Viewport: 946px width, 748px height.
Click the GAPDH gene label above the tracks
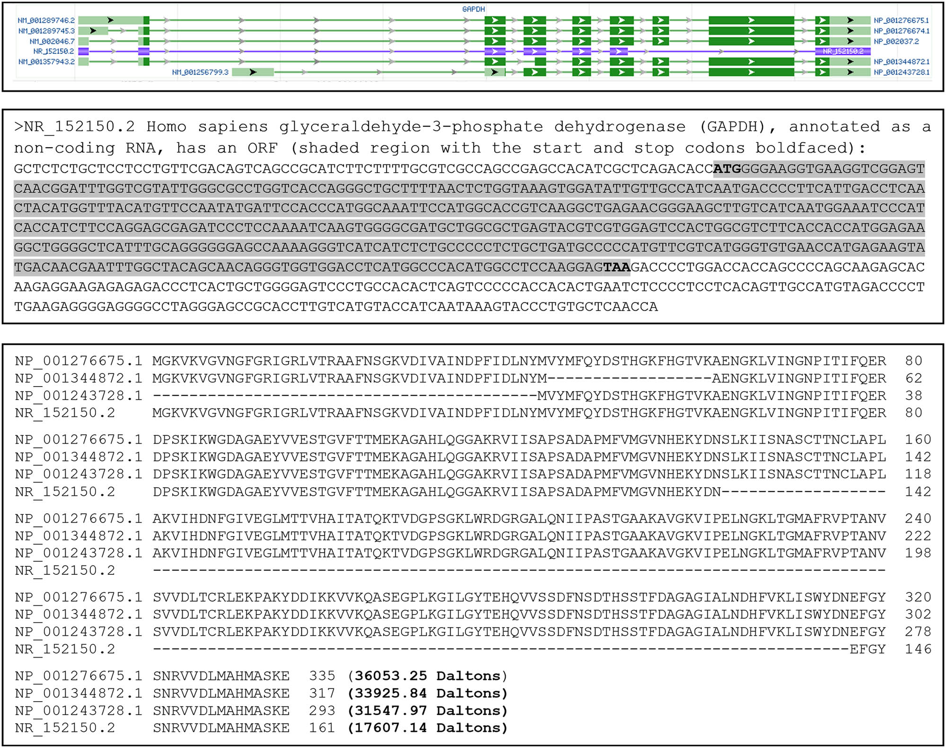click(473, 9)
